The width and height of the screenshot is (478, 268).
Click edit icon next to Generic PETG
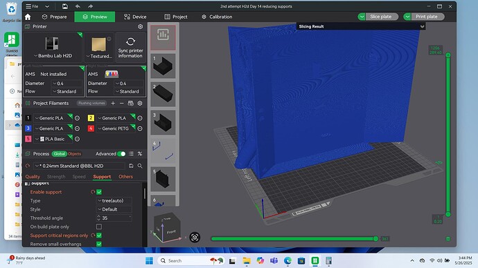tap(140, 128)
